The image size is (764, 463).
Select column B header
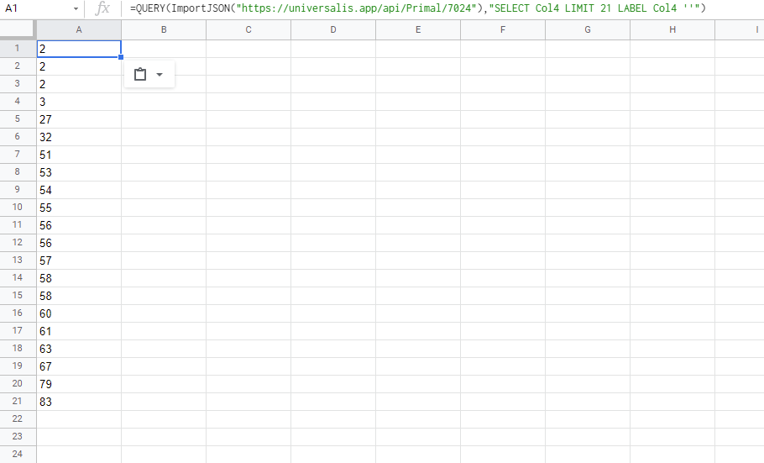pos(164,29)
